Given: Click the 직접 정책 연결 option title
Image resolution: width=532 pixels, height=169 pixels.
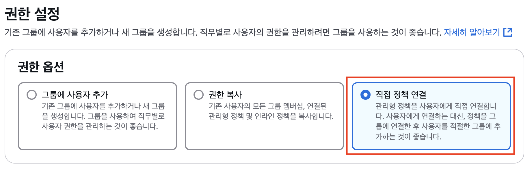Looking at the screenshot, I should coord(401,95).
